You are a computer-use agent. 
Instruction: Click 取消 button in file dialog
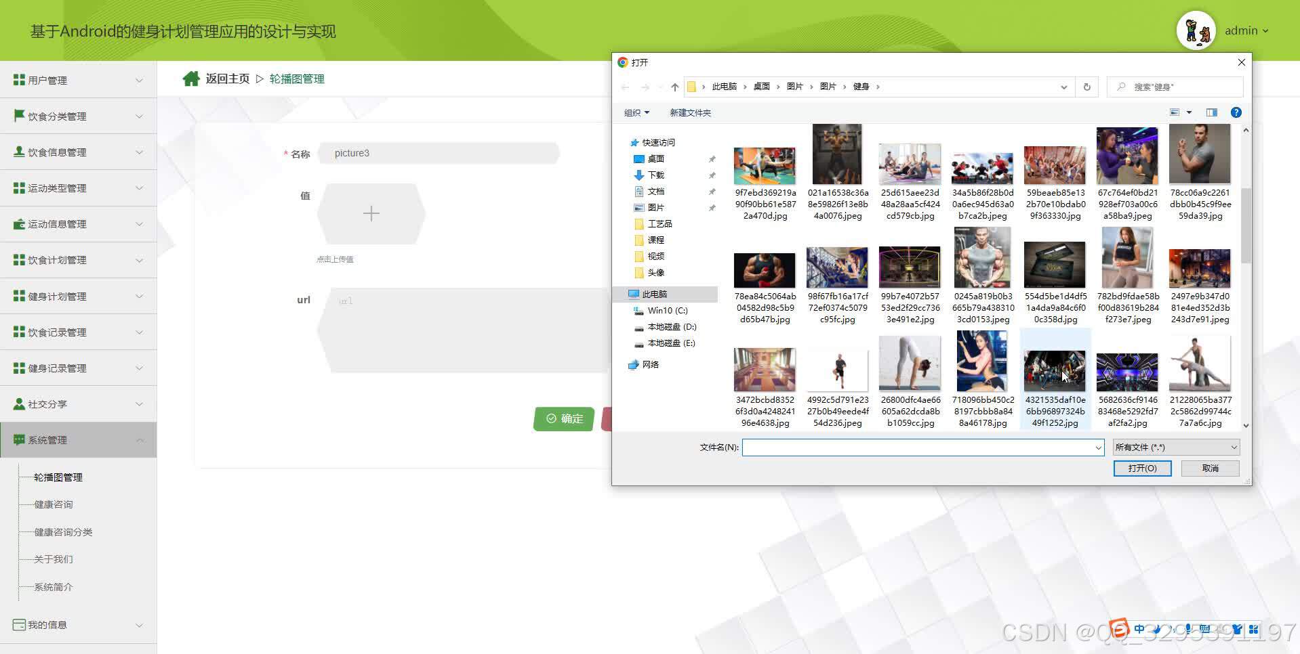click(x=1210, y=468)
